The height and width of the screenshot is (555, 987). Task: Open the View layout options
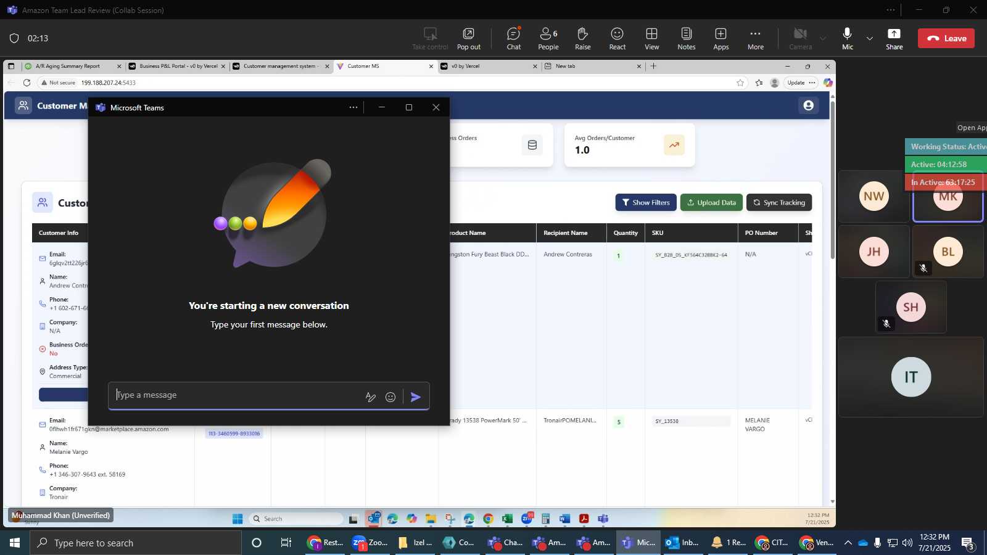(x=651, y=38)
